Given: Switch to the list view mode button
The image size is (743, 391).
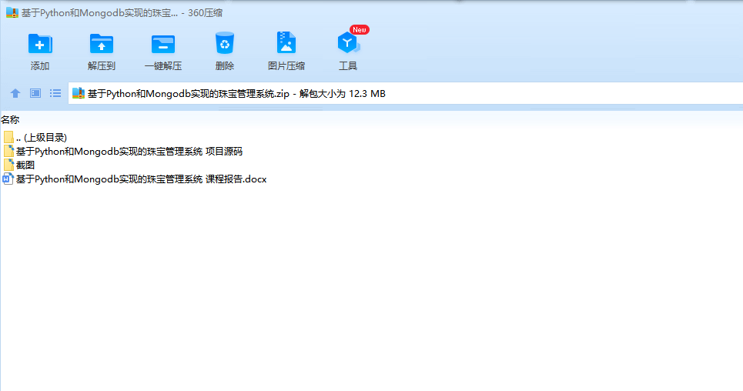Looking at the screenshot, I should (x=55, y=93).
